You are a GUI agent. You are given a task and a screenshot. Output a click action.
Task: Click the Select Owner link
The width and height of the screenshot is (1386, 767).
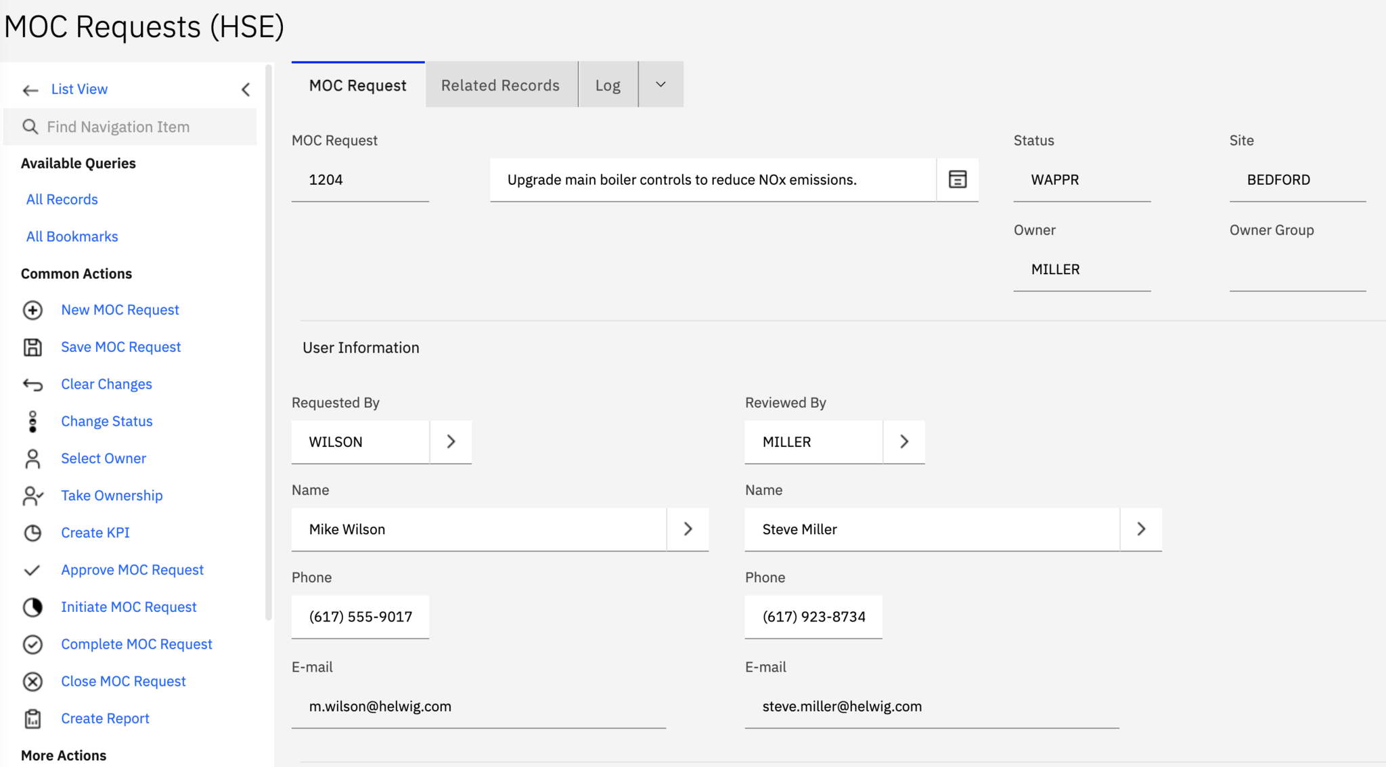[x=104, y=459]
